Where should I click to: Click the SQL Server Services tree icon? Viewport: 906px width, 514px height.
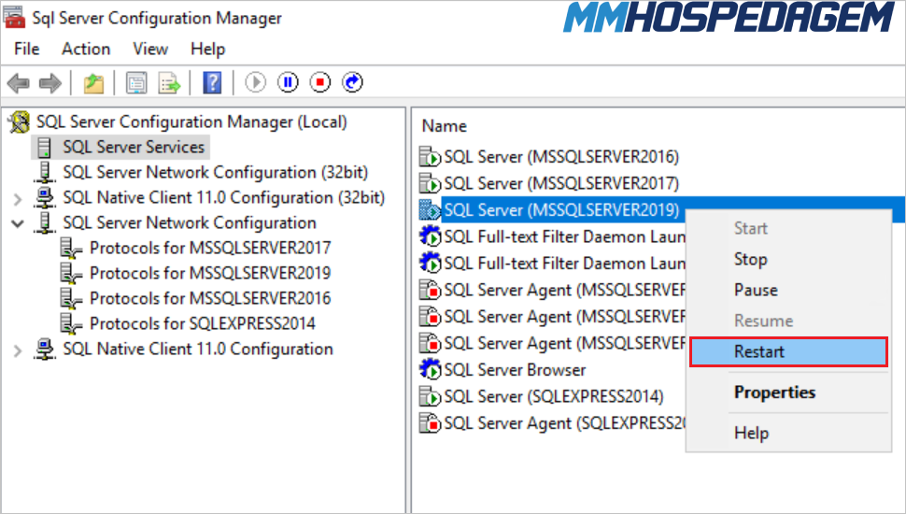point(45,147)
